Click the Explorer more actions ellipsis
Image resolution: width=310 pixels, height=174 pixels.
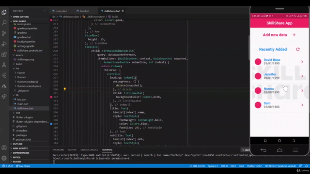click(44, 11)
